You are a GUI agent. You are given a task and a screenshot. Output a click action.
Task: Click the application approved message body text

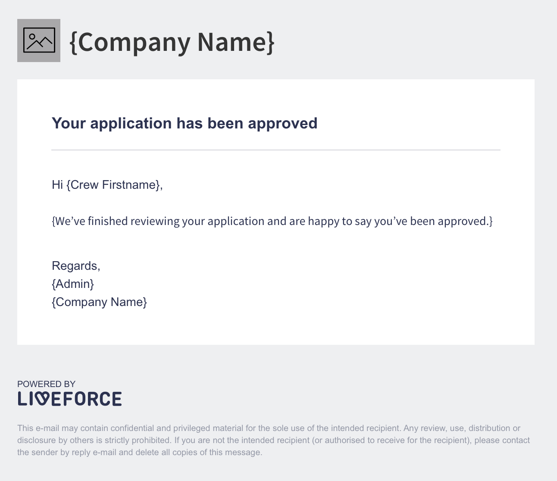pos(272,221)
